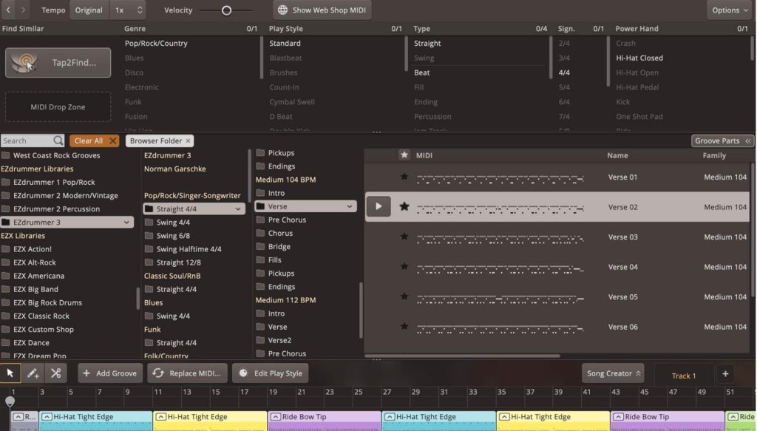Select the arrow pointer tool
This screenshot has height=431, width=757.
pyautogui.click(x=10, y=373)
